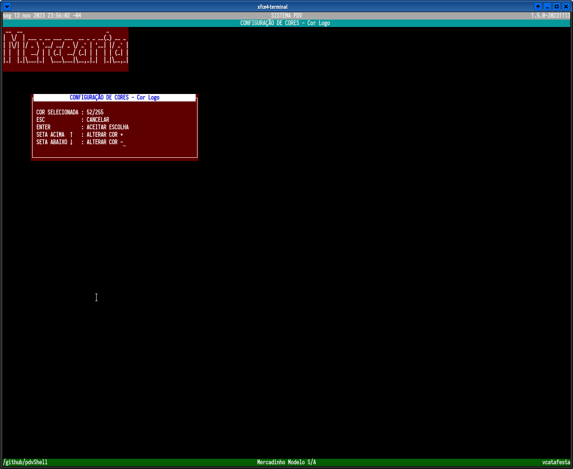The width and height of the screenshot is (573, 469).
Task: Click the xfce4-terminal title text
Action: [273, 7]
